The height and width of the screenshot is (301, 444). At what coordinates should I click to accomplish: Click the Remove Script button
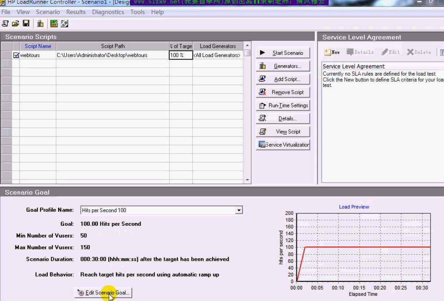click(x=283, y=92)
